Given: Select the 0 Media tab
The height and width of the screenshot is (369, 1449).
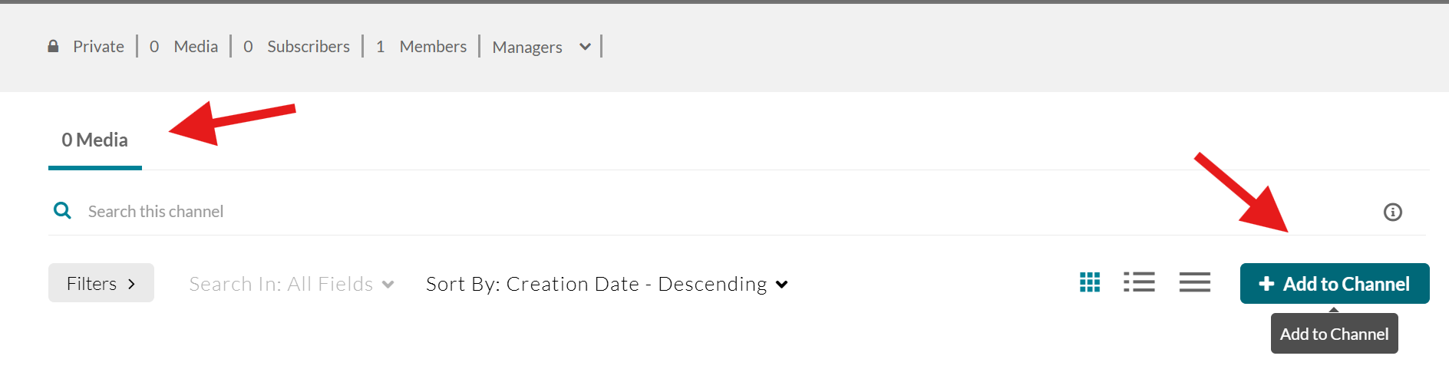Looking at the screenshot, I should coord(95,140).
